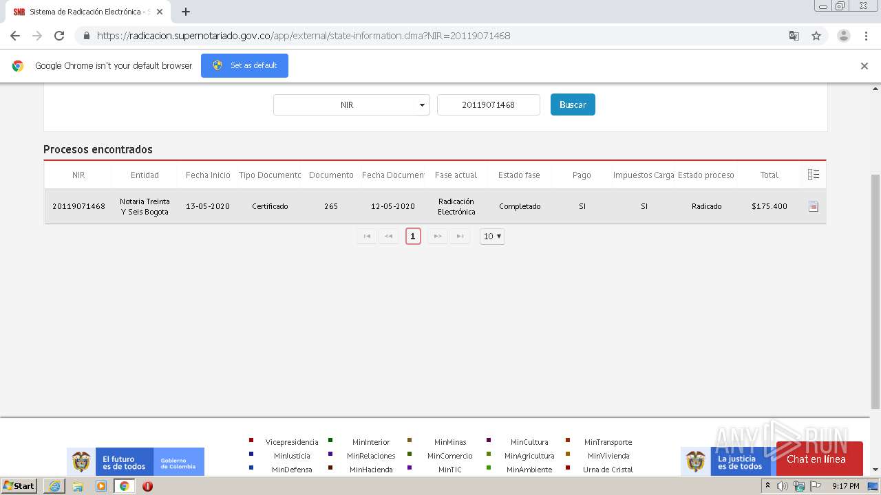The height and width of the screenshot is (495, 881).
Task: Open the MinRelaciones link
Action: tap(371, 456)
